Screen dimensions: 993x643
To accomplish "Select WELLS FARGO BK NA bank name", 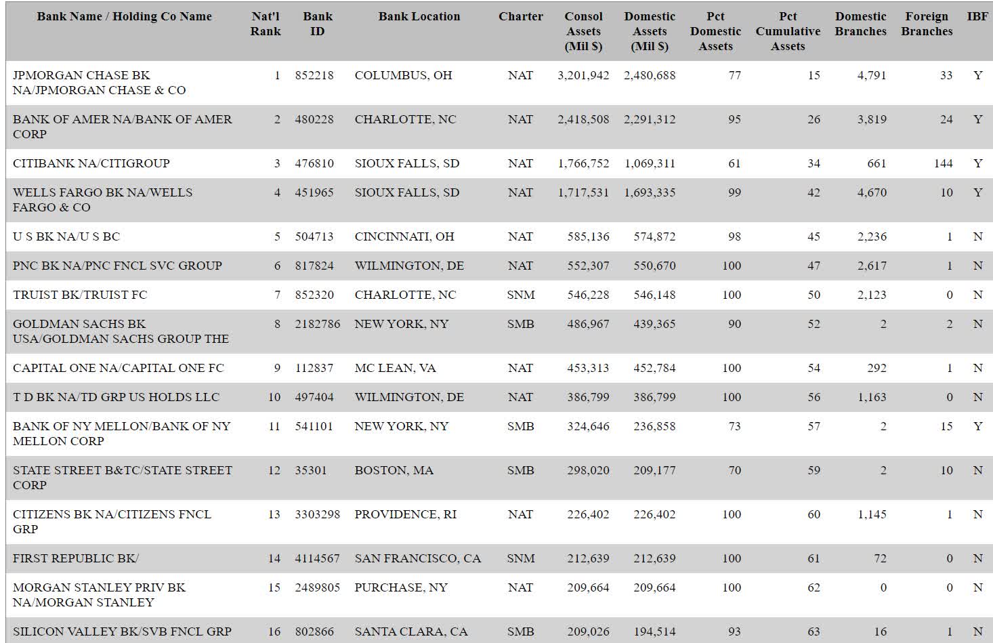I will (x=102, y=200).
